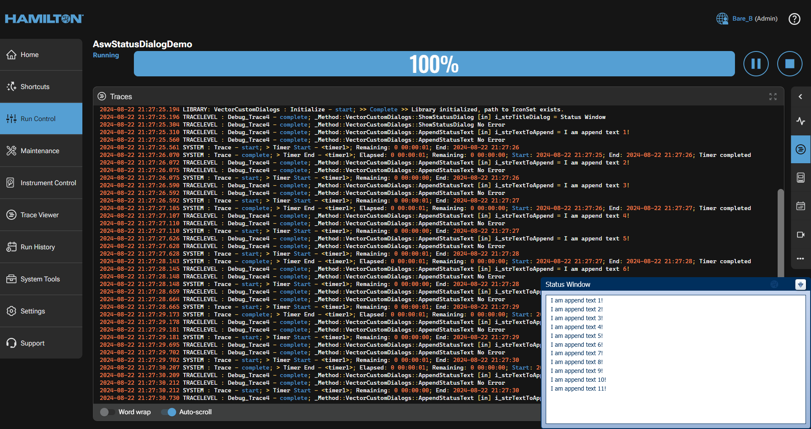Open System Tools from sidebar
The width and height of the screenshot is (811, 429).
[x=41, y=279]
